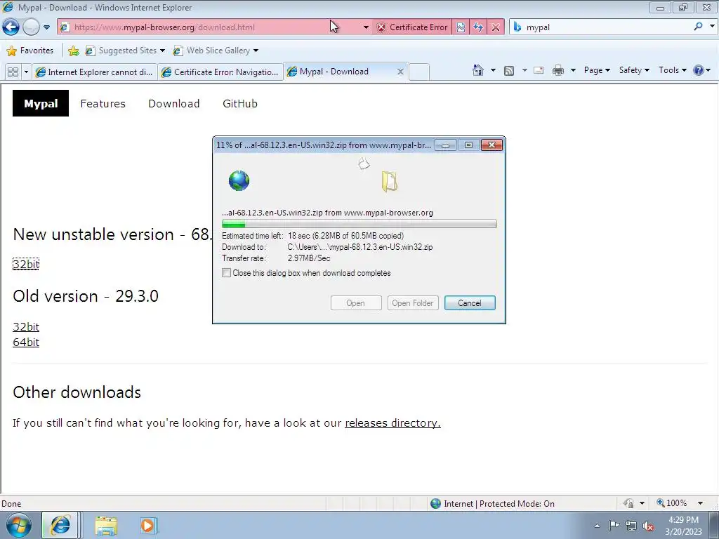Open Suggested Sites in favorites bar
Screen dimensions: 719x539
pyautogui.click(x=125, y=51)
